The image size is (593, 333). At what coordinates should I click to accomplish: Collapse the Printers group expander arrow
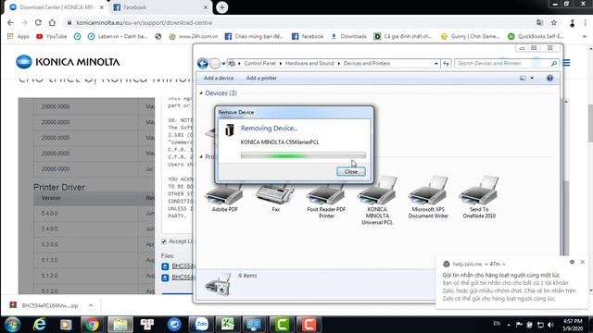point(201,156)
